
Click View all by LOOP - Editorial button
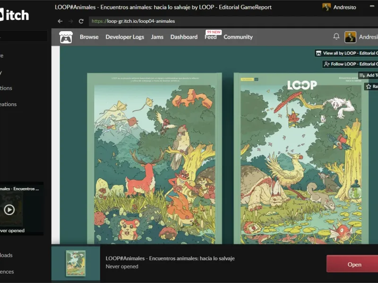(x=346, y=53)
